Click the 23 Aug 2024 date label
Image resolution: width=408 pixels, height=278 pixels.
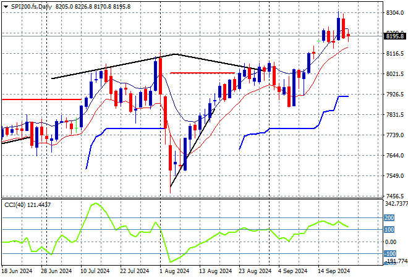coord(255,271)
